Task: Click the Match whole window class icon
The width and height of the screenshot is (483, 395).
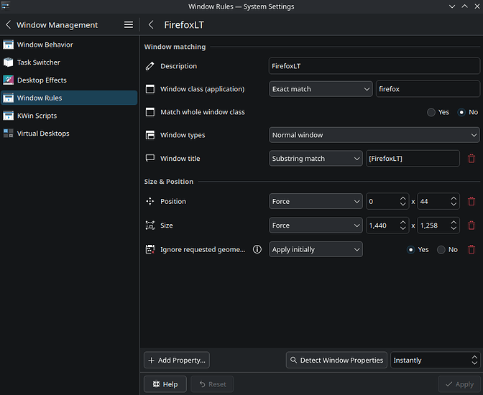Action: [x=150, y=112]
